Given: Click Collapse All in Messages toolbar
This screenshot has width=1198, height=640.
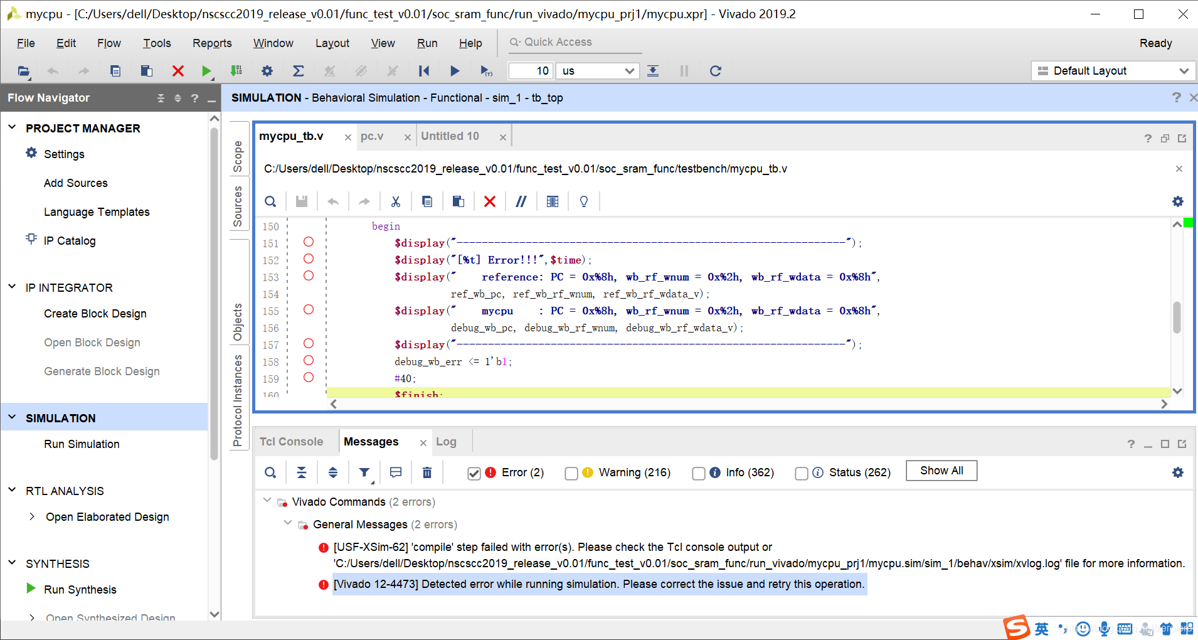Looking at the screenshot, I should click(x=302, y=472).
